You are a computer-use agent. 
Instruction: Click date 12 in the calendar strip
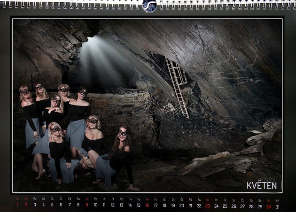tap(113, 205)
